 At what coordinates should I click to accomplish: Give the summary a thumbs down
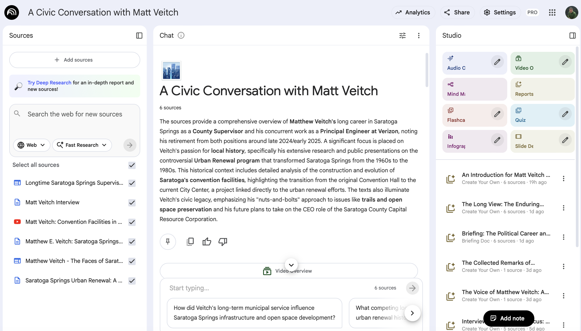click(223, 241)
